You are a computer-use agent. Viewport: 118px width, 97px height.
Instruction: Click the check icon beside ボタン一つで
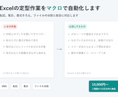tap(69, 34)
